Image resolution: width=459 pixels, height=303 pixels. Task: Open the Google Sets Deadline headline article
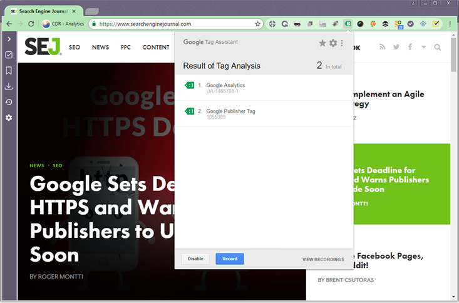tap(103, 219)
